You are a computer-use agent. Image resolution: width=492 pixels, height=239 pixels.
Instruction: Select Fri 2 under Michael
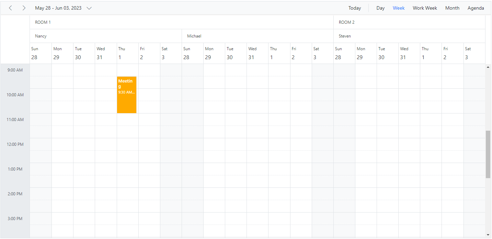pos(301,53)
